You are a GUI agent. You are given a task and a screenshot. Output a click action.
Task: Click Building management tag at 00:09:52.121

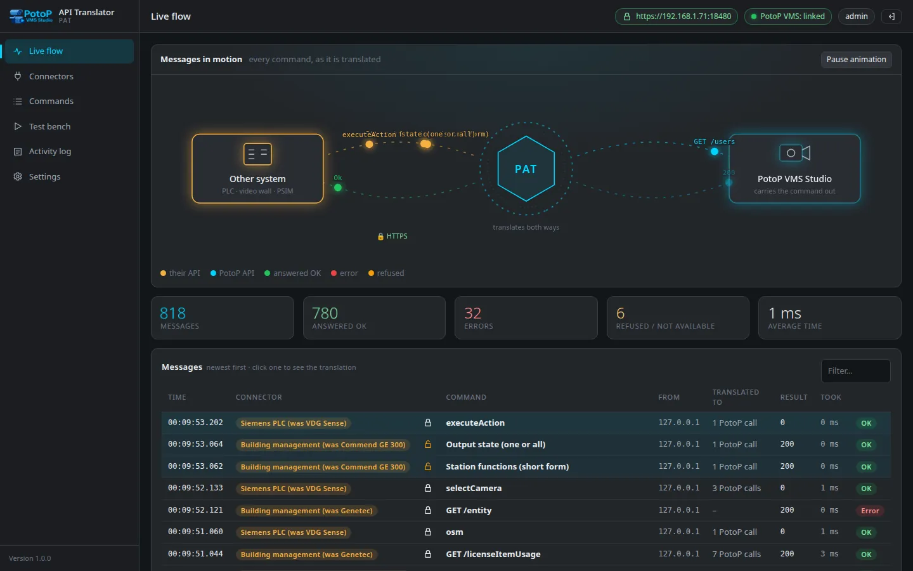[x=307, y=511]
